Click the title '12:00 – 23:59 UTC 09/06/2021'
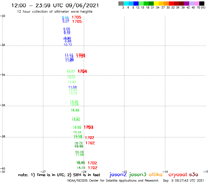 [55, 5]
